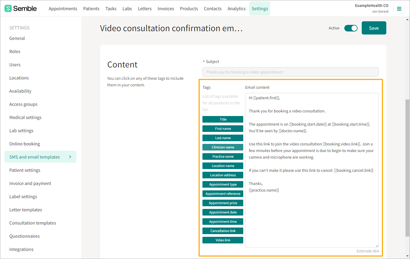Open Letters in navigation bar
This screenshot has width=410, height=259.
point(145,8)
